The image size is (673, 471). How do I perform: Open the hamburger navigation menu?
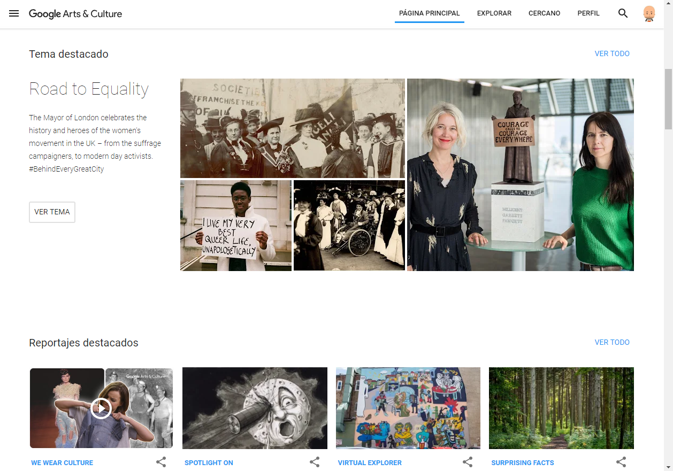[14, 13]
